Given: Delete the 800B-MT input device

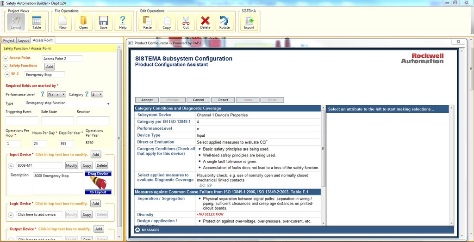Looking at the screenshot, I should click(x=101, y=165).
